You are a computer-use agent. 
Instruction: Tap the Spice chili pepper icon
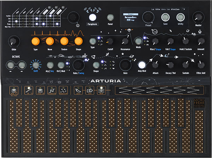(x=78, y=90)
